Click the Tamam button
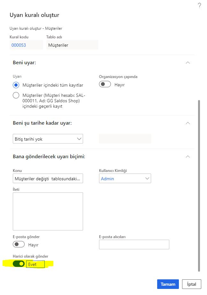This screenshot has height=295, width=207. click(x=168, y=284)
